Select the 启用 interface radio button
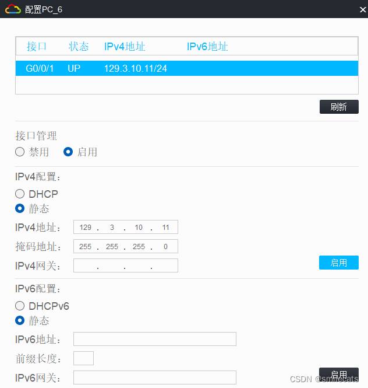Screen dimensions: 368x388 coord(68,152)
